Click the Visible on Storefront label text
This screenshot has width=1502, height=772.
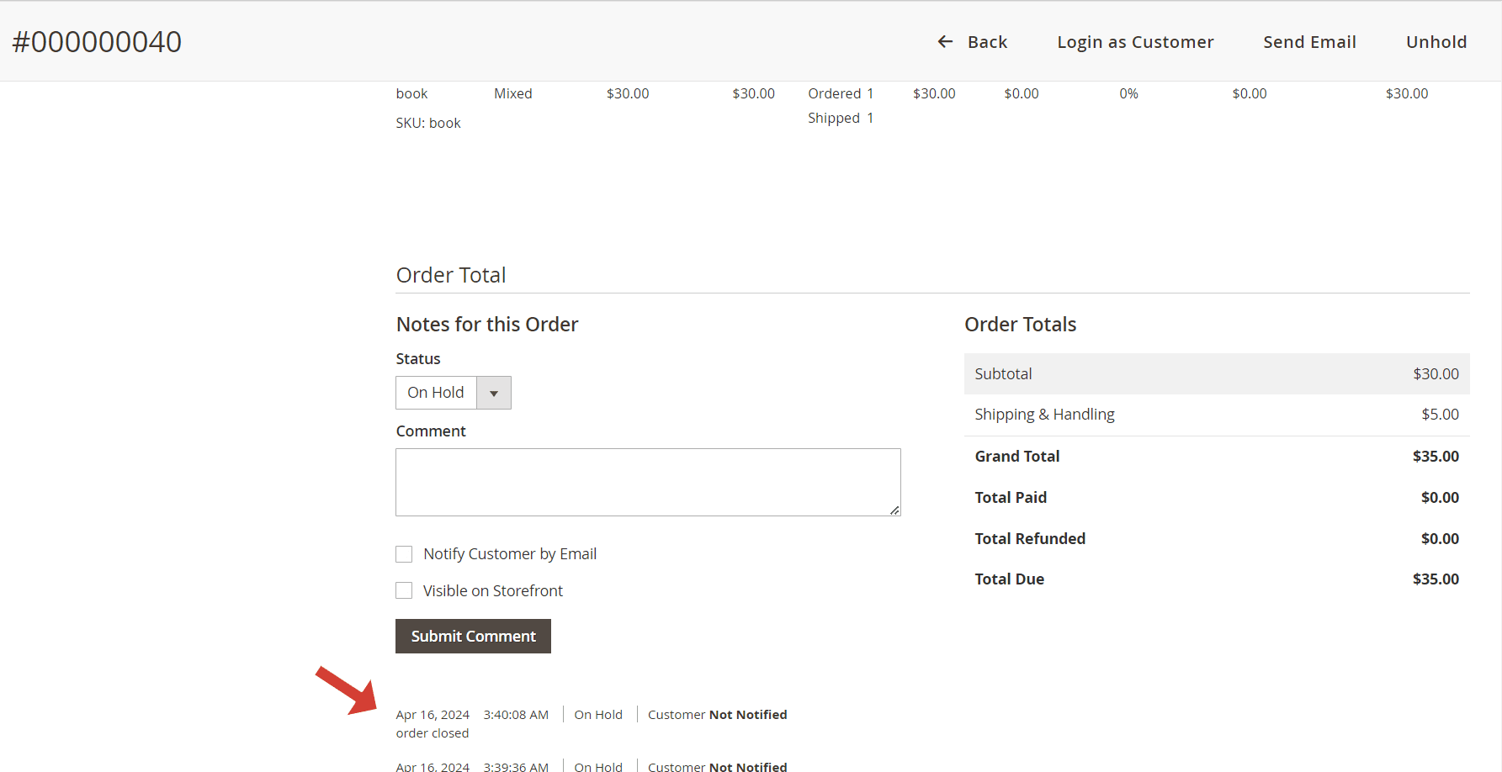coord(492,591)
